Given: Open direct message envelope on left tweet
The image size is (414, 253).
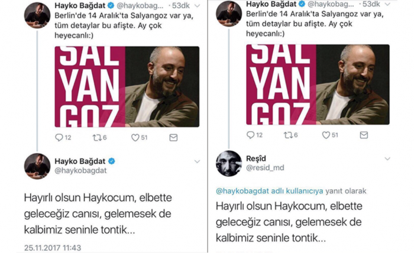Looking at the screenshot, I should 173,138.
